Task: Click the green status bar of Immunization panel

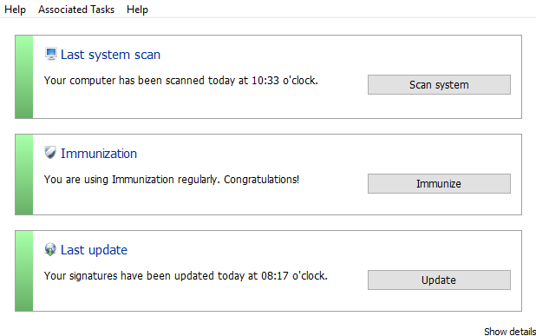Action: pos(24,175)
